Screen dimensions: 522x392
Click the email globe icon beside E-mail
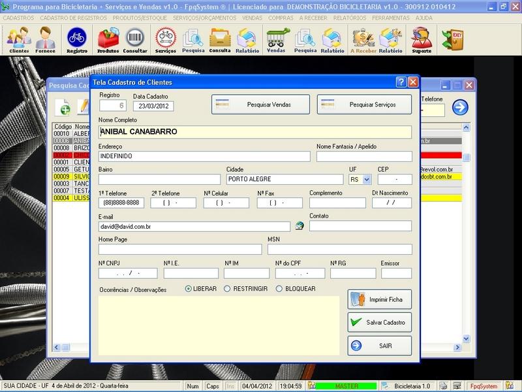(299, 226)
